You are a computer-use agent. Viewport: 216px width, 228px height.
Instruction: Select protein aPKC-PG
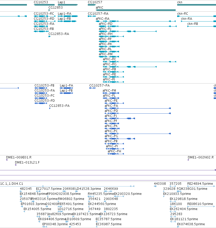pos(120,139)
